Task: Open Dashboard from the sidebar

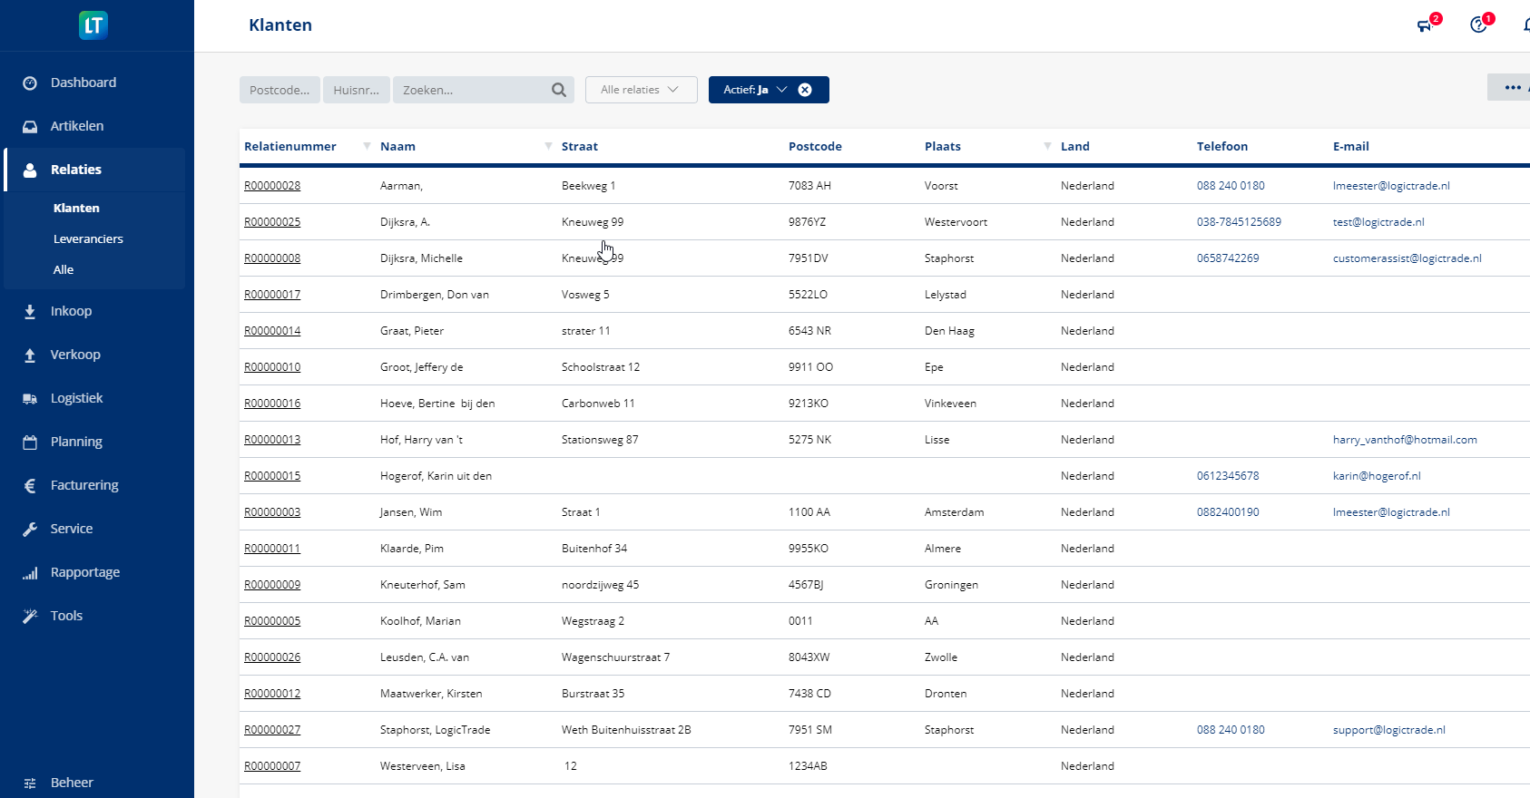Action: coord(83,83)
